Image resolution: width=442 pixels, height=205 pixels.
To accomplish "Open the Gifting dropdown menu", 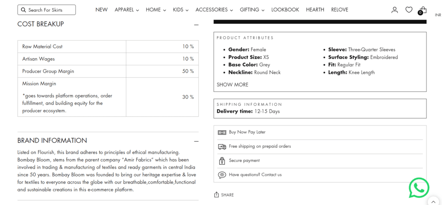I will pos(252,10).
